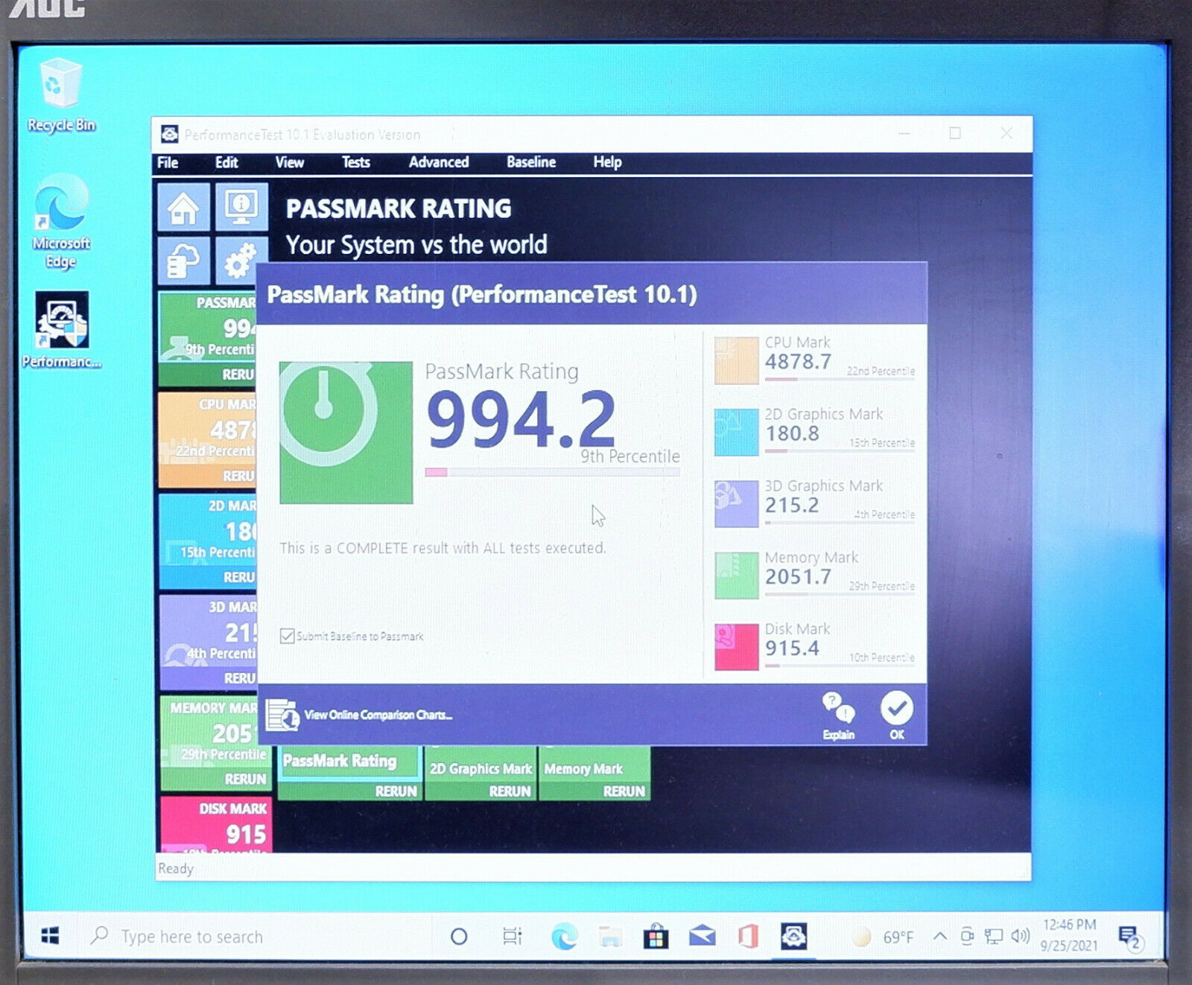1192x985 pixels.
Task: Rerun the 2D Mark sidebar test
Action: (x=238, y=577)
